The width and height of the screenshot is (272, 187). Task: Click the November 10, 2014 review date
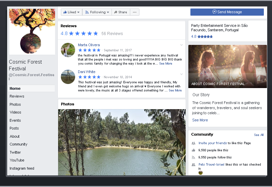pyautogui.click(x=118, y=77)
